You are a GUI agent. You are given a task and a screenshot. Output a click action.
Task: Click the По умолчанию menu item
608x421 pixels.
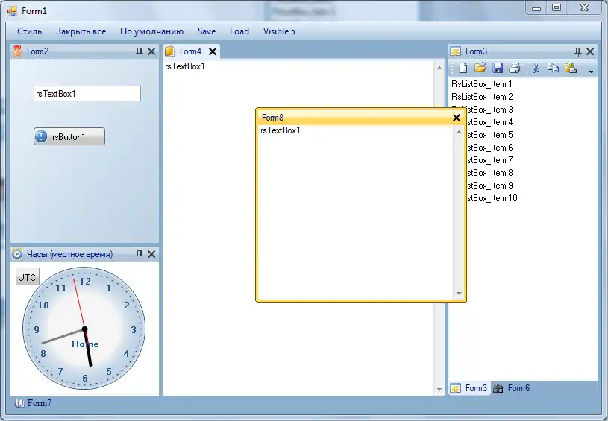152,31
